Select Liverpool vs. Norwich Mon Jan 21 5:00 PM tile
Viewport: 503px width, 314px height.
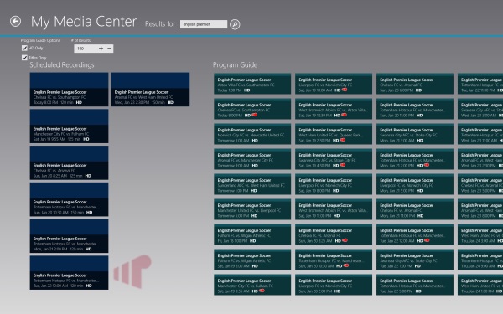coord(415,184)
